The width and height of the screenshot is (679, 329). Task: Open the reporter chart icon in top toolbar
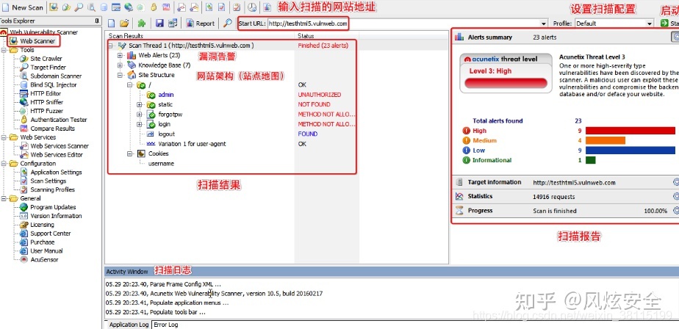point(267,7)
